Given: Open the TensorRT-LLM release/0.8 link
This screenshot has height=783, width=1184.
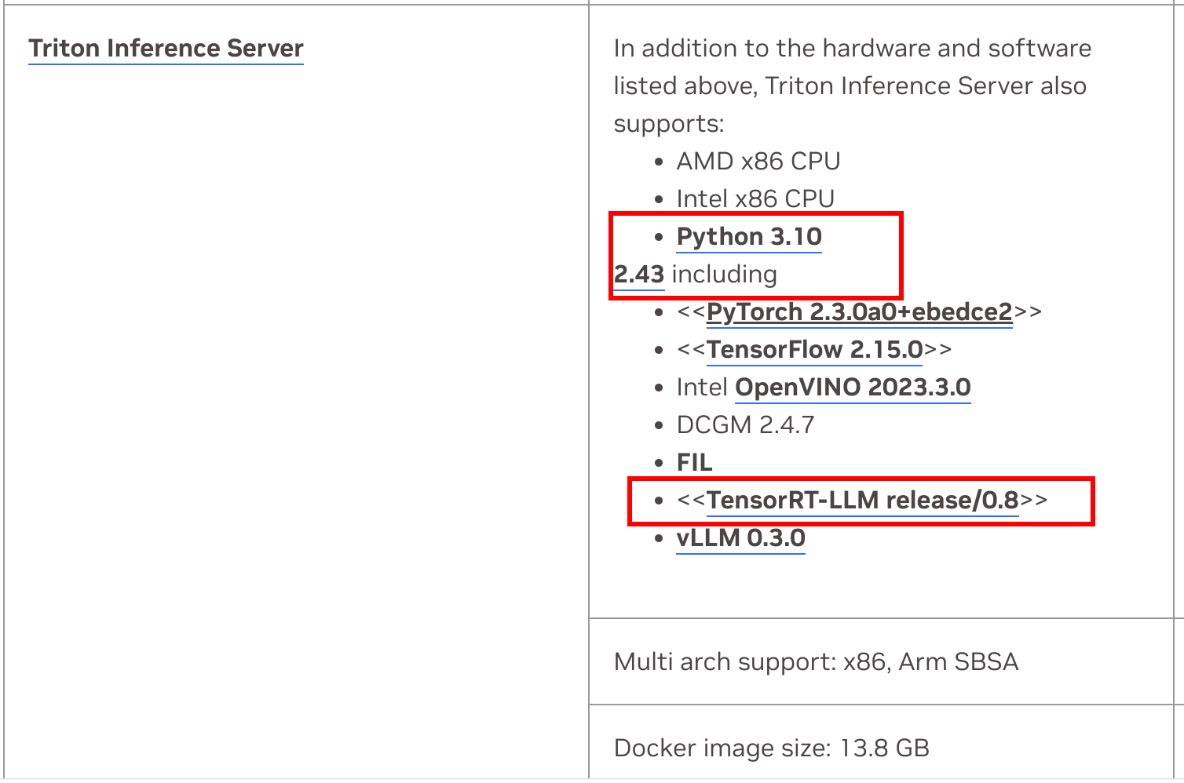Looking at the screenshot, I should [x=862, y=501].
